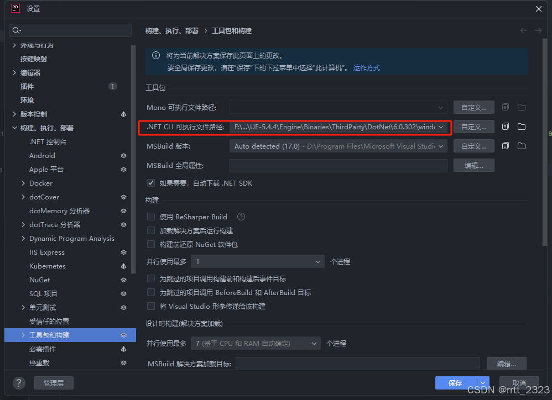Click the settings search field
This screenshot has width=552, height=400.
(70, 30)
